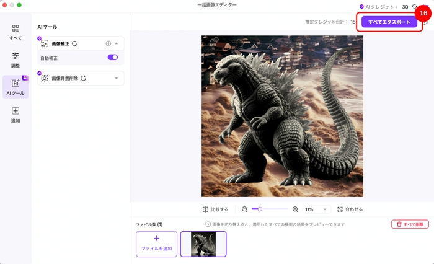Expand the 画像背景削除 section

pos(117,78)
